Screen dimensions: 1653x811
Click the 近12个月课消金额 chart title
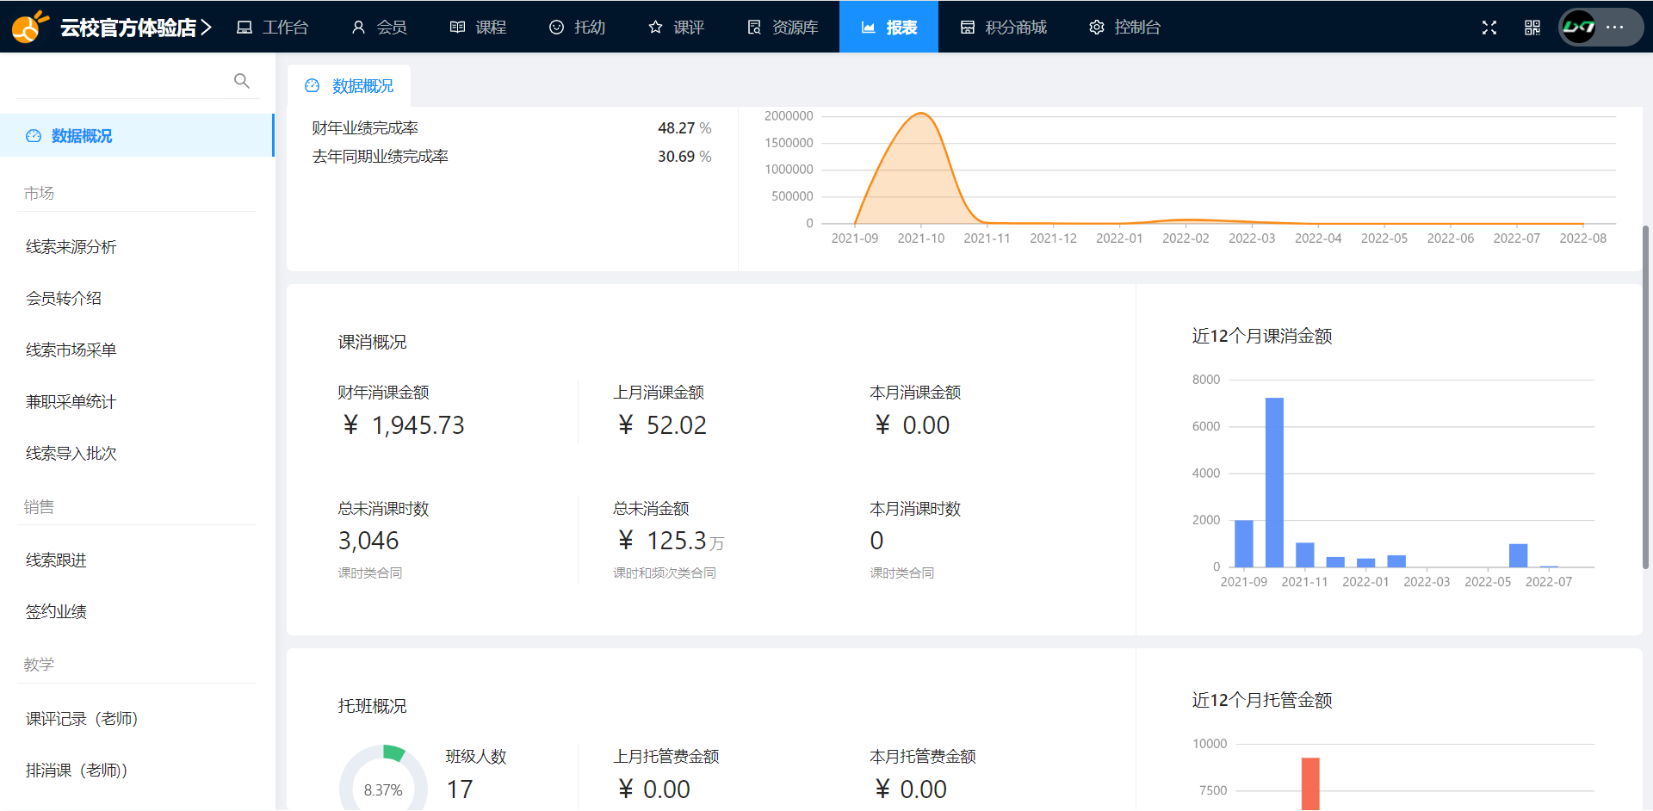(x=1262, y=337)
